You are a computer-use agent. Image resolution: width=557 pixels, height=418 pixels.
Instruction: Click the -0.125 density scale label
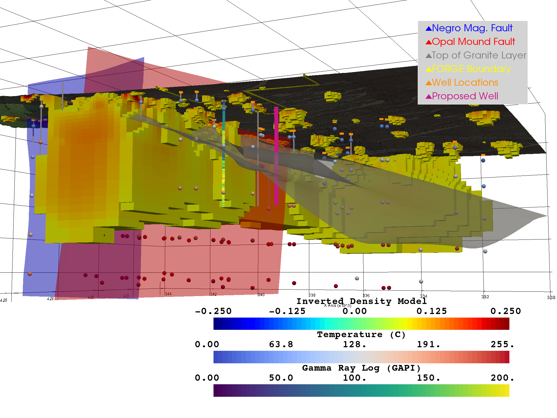tap(287, 311)
